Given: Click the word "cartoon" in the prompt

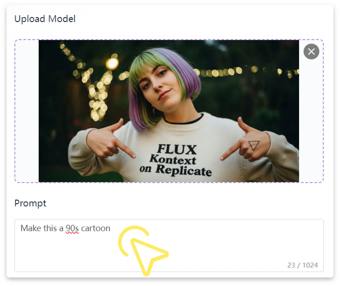Looking at the screenshot, I should pos(96,228).
